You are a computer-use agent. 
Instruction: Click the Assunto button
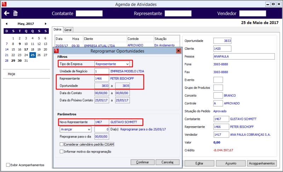[231, 163]
